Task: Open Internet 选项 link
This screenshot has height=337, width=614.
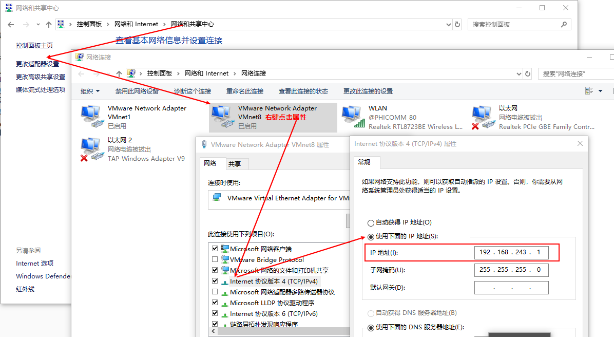Action: (34, 264)
